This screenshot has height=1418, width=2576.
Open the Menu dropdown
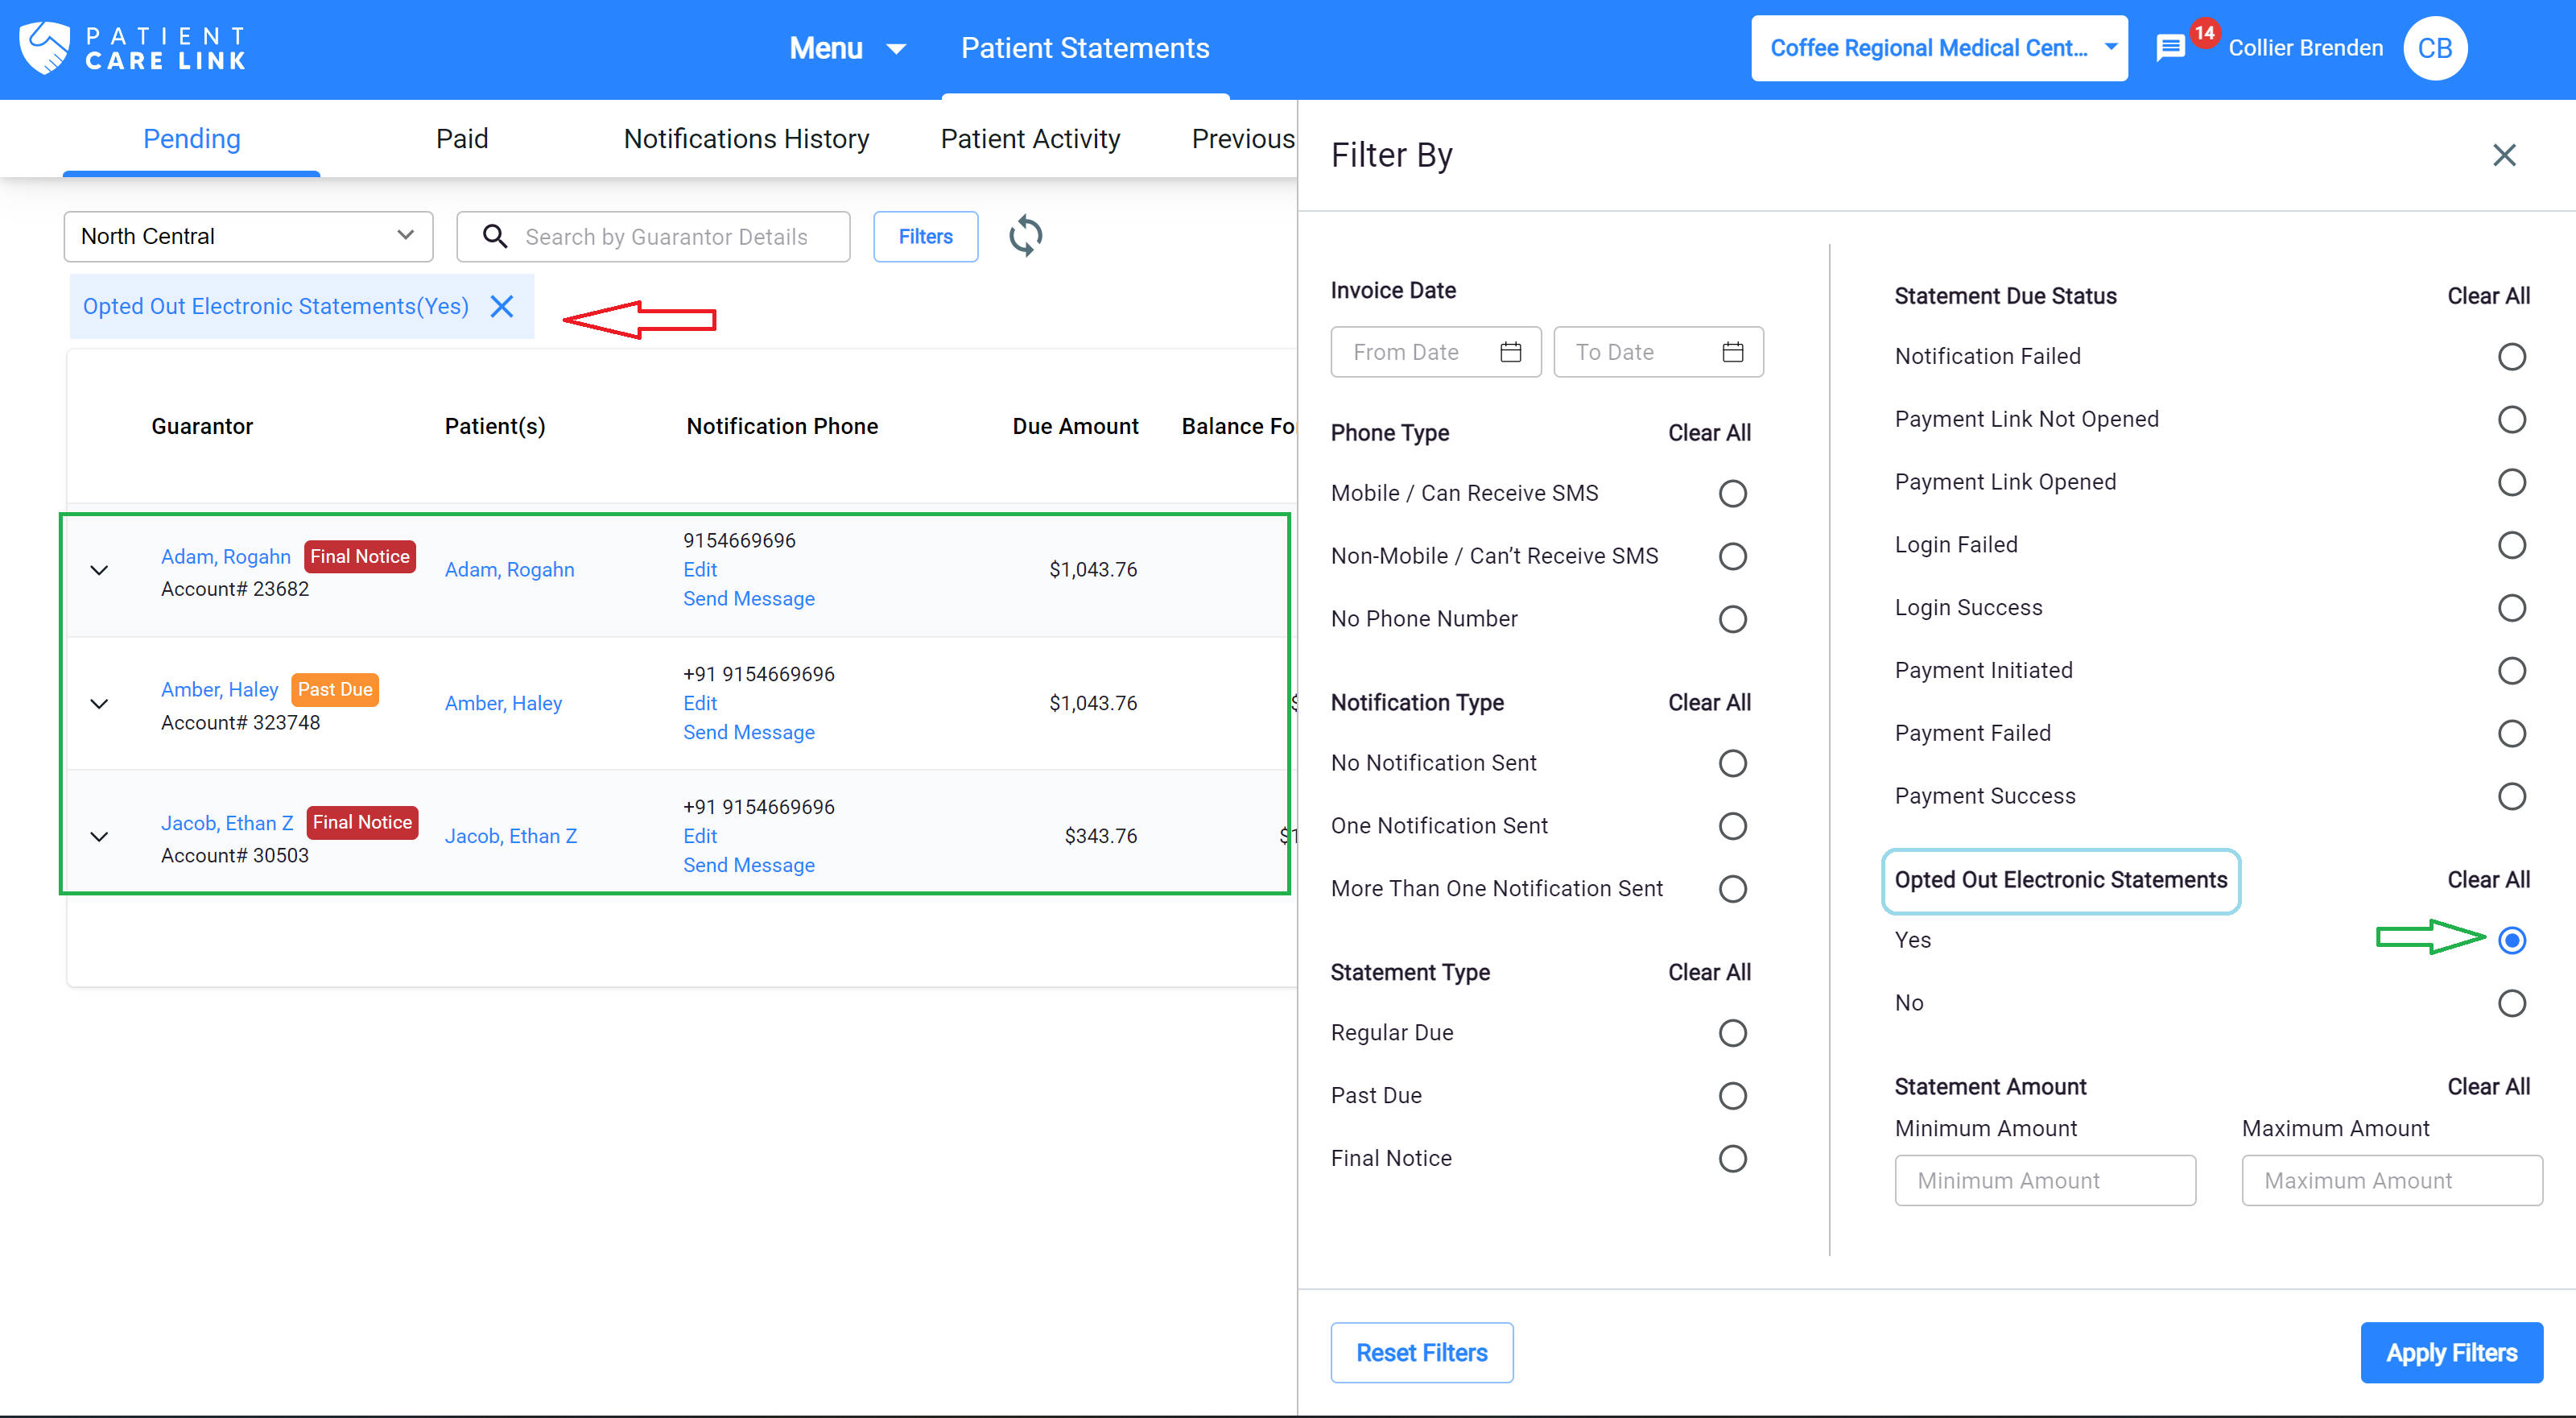[x=847, y=48]
